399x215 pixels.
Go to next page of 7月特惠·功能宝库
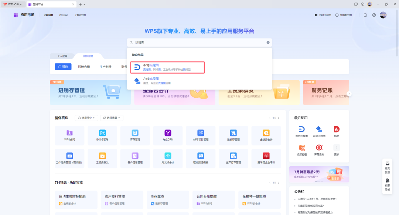279,183
